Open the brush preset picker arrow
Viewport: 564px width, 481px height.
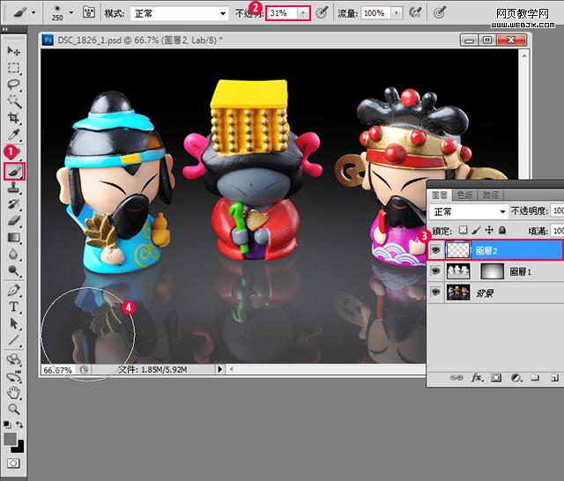click(70, 12)
